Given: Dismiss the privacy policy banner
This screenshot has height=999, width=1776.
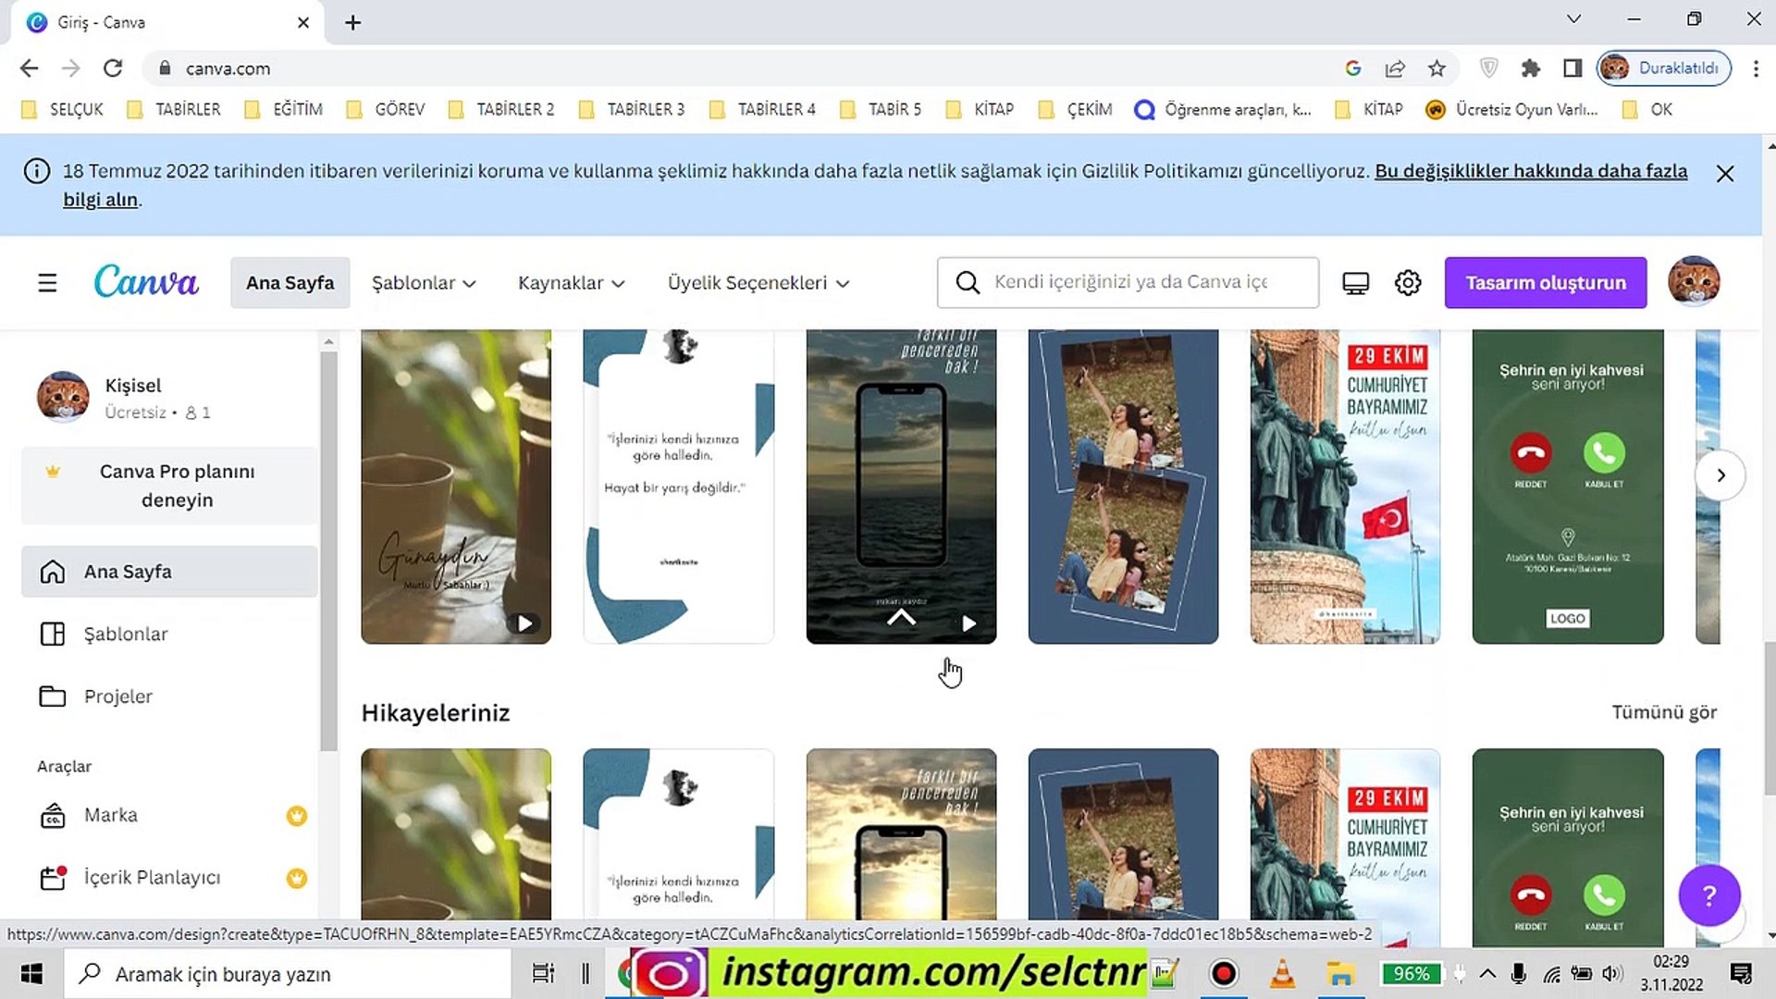Looking at the screenshot, I should click(1724, 174).
